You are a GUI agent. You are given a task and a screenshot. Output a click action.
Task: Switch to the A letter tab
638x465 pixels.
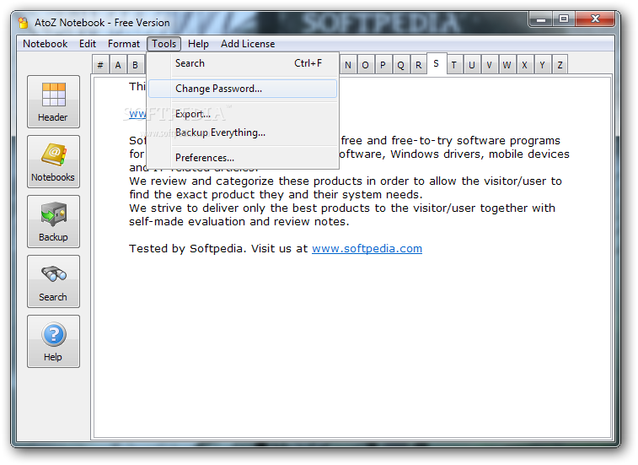pyautogui.click(x=118, y=65)
